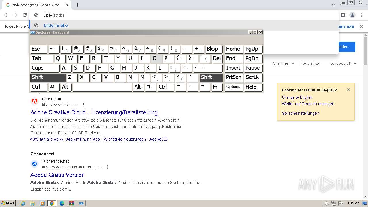Click the Help key on On-Screen Keyboard
The image size is (368, 207).
[253, 87]
